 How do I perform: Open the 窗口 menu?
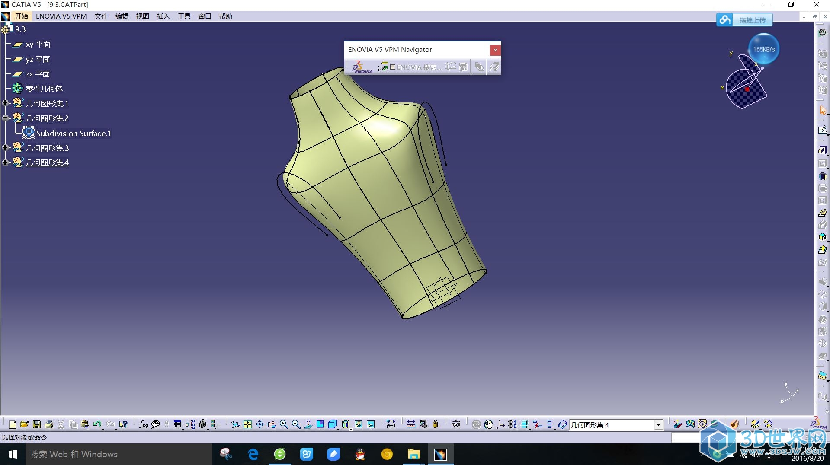(x=205, y=16)
